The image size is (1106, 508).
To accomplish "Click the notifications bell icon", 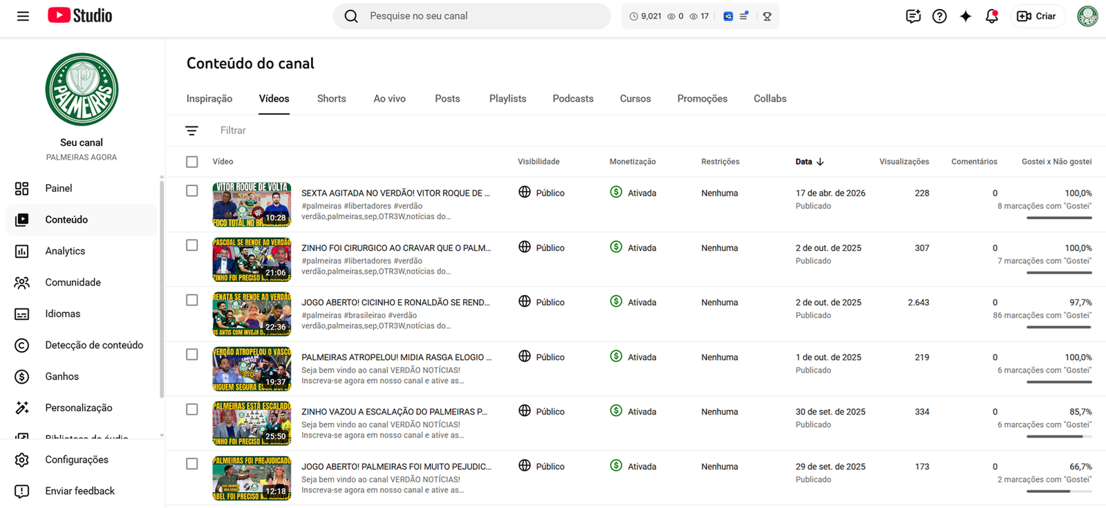I will pos(991,16).
